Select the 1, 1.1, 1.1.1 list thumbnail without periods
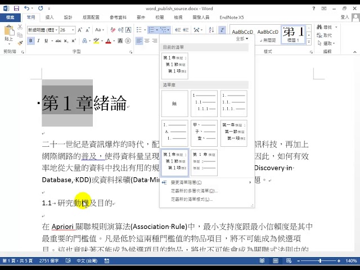Screen dimensions: 360x270 204,103
